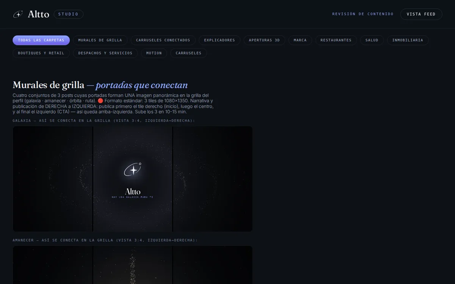Image resolution: width=455 pixels, height=284 pixels.
Task: Filter by Carruseles conectados folder
Action: point(163,40)
